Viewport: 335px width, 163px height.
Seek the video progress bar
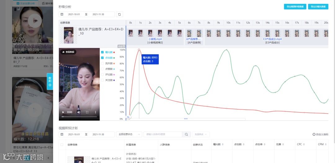pos(79,117)
